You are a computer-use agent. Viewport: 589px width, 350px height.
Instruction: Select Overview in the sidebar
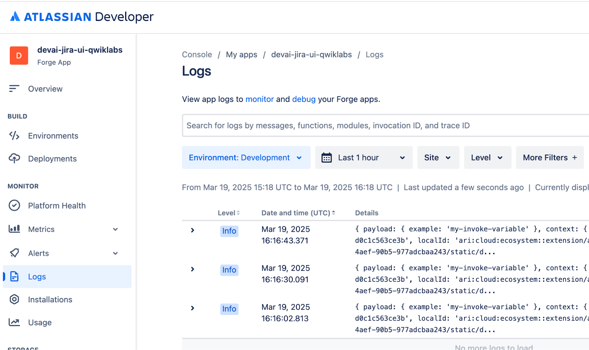pos(45,89)
